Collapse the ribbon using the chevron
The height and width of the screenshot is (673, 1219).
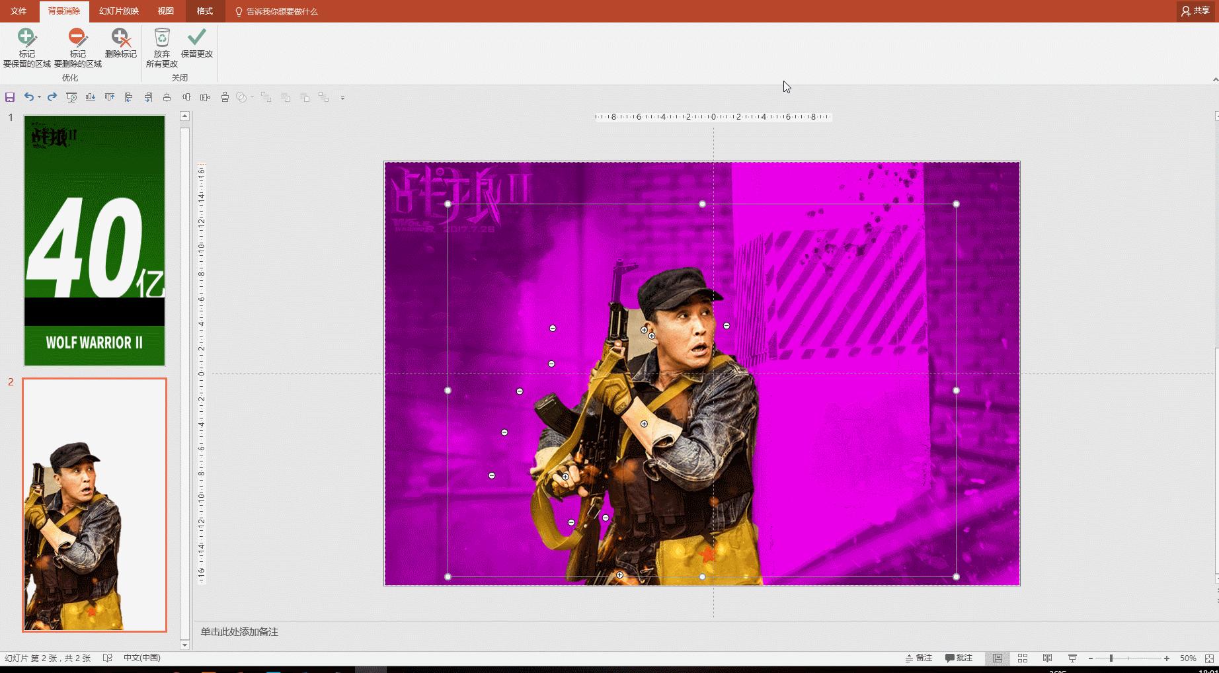click(x=1215, y=79)
